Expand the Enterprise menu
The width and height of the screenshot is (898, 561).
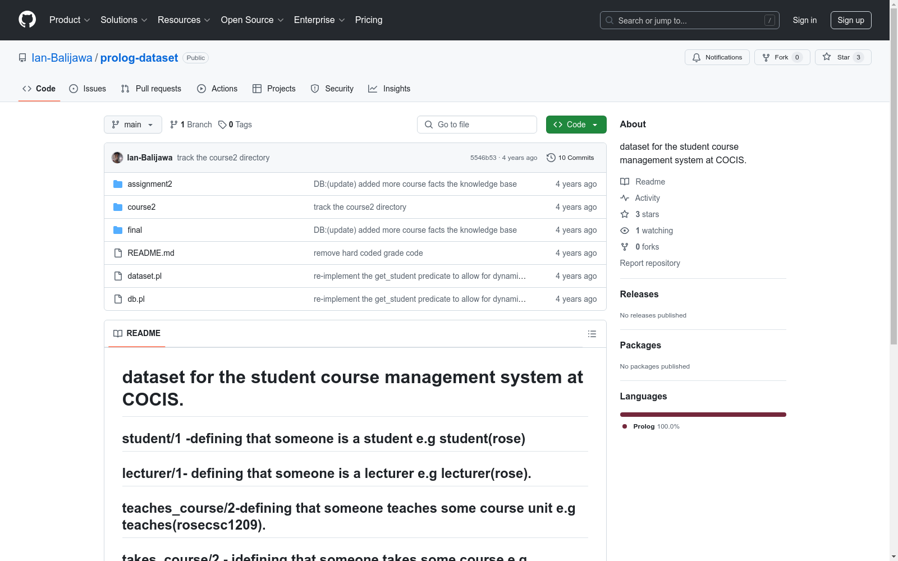point(319,20)
